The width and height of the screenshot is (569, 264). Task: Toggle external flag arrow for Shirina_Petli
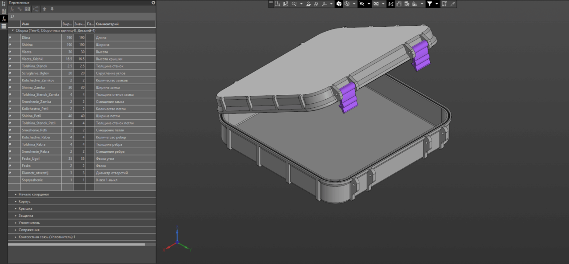coord(10,116)
